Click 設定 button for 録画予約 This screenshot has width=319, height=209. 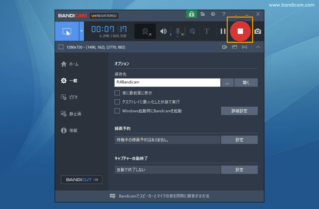(x=239, y=140)
